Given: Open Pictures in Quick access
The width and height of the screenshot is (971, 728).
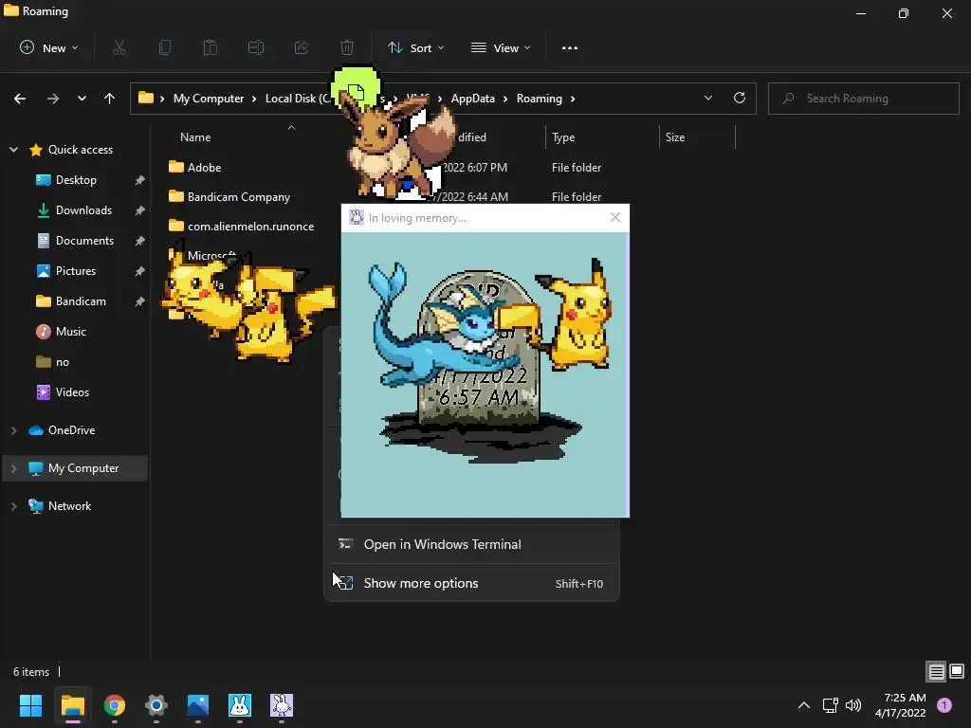Looking at the screenshot, I should 76,271.
